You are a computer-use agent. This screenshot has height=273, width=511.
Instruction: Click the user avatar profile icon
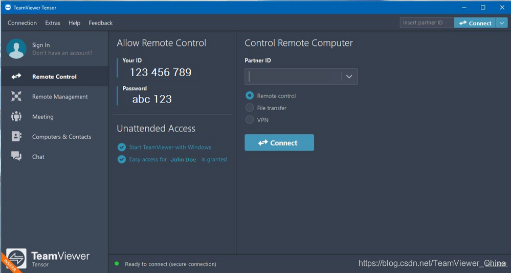(x=16, y=49)
